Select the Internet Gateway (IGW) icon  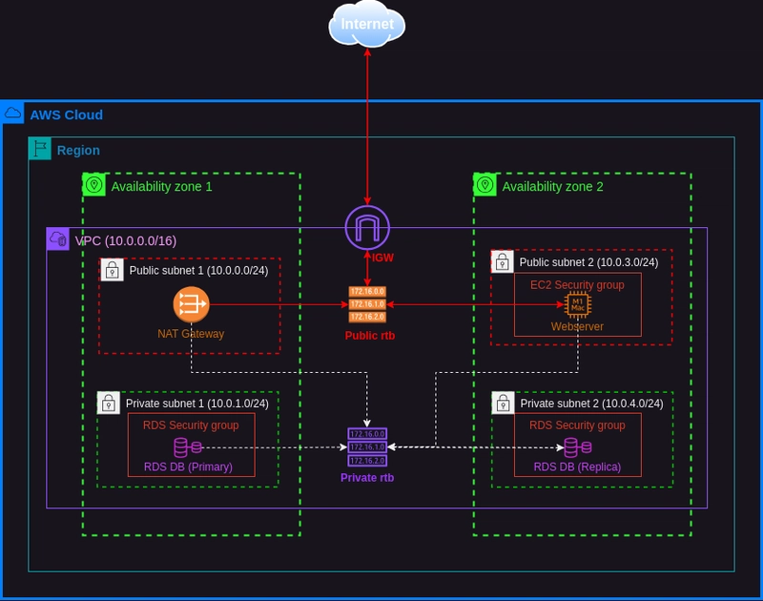(x=367, y=228)
